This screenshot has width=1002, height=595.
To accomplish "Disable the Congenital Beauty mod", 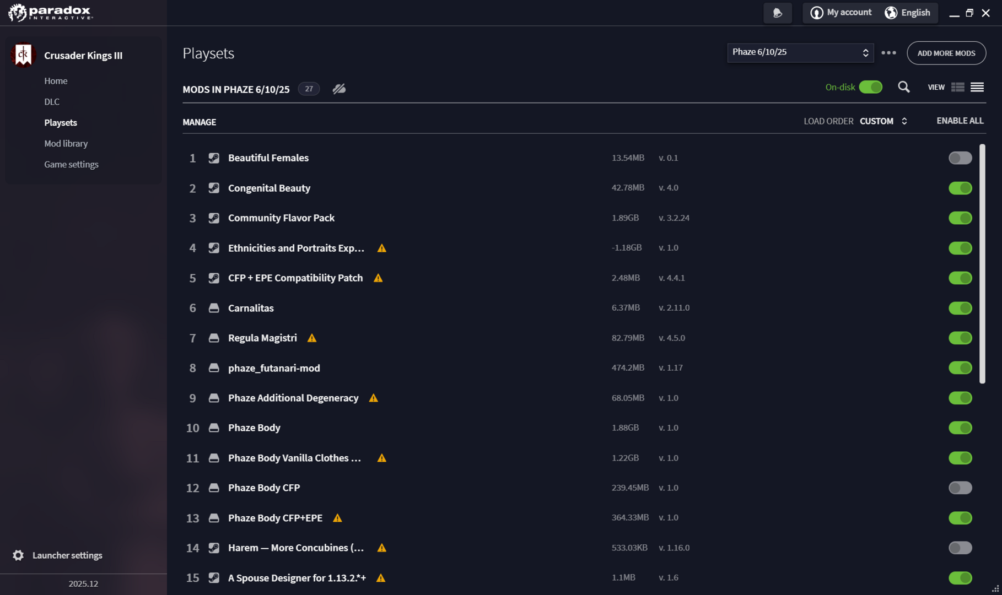I will click(960, 188).
